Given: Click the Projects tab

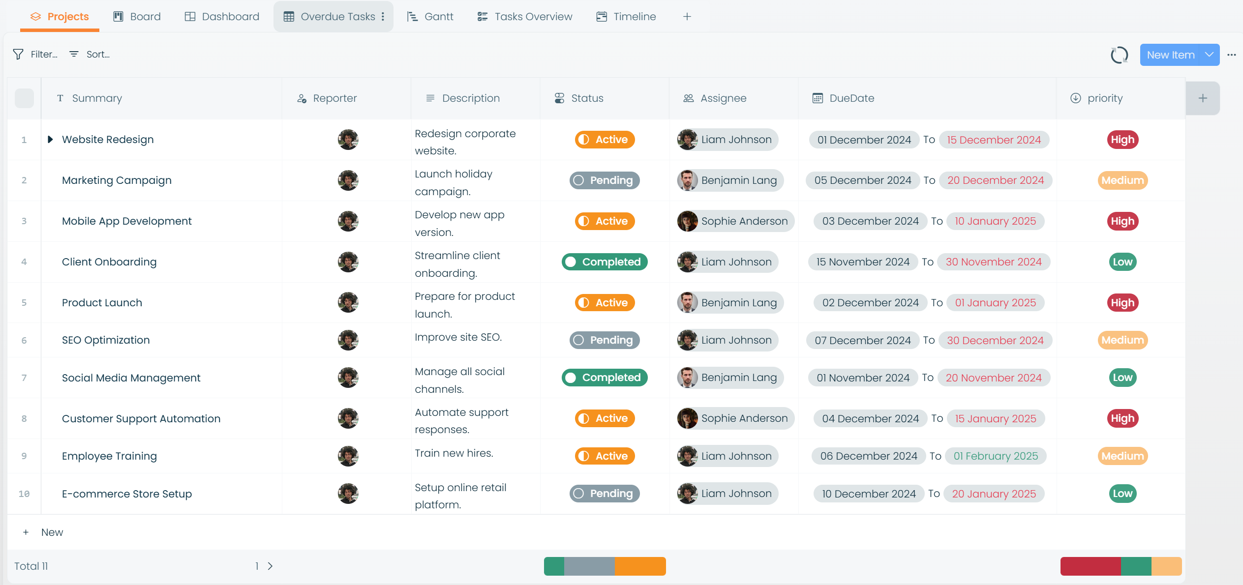Looking at the screenshot, I should (60, 17).
